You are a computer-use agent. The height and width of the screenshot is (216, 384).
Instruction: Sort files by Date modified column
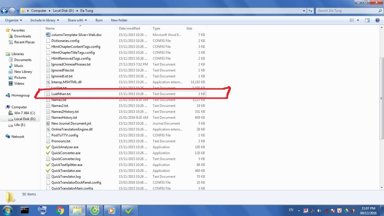tap(129, 28)
